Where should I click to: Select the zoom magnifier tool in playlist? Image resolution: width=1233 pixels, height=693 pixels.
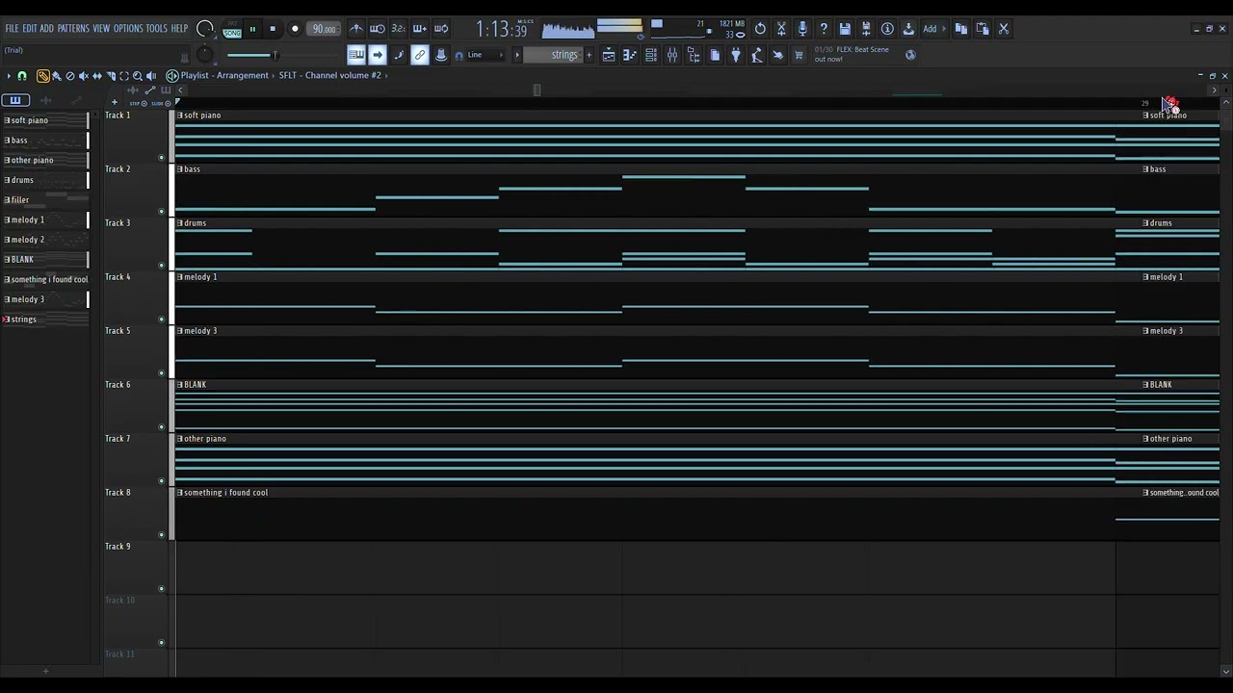pyautogui.click(x=138, y=76)
